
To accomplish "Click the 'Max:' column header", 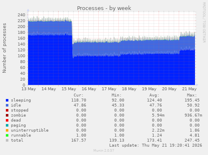I will pos(192,95).
